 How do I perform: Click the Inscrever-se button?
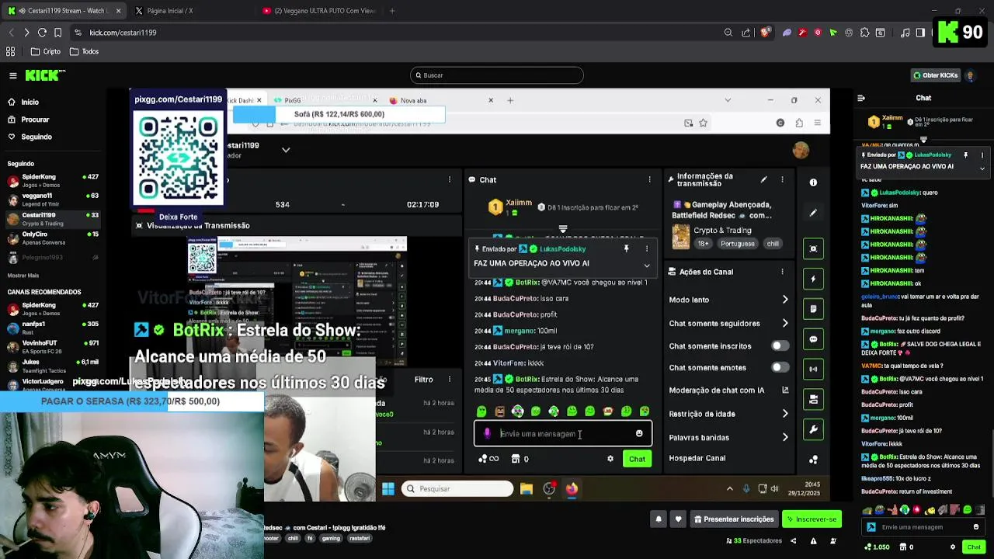point(812,519)
